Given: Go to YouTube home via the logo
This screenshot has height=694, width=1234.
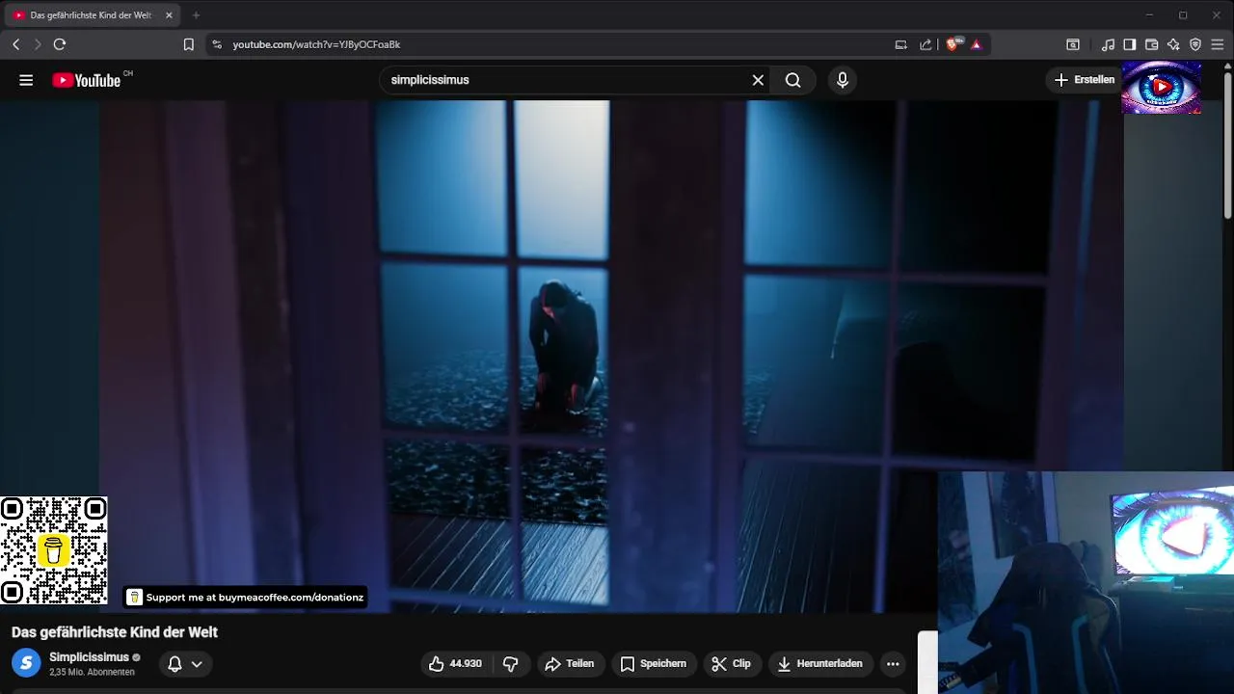Looking at the screenshot, I should tap(88, 80).
